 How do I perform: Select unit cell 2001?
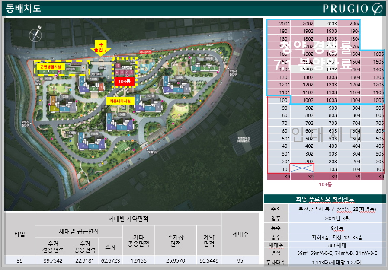[279, 23]
